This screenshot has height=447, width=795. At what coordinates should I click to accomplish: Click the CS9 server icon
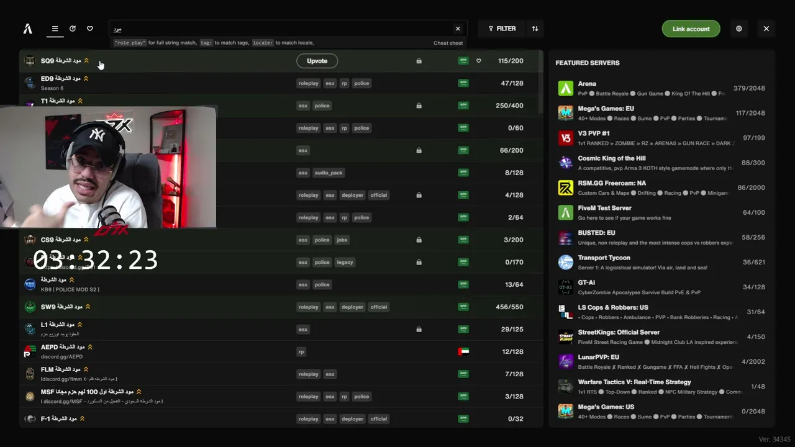(x=30, y=240)
